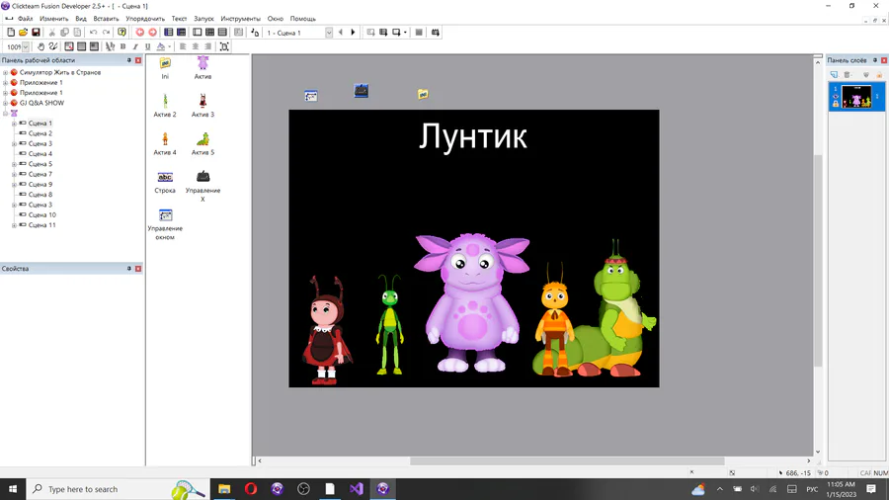Image resolution: width=889 pixels, height=500 pixels.
Task: Pin the Свойства panel
Action: tap(128, 269)
